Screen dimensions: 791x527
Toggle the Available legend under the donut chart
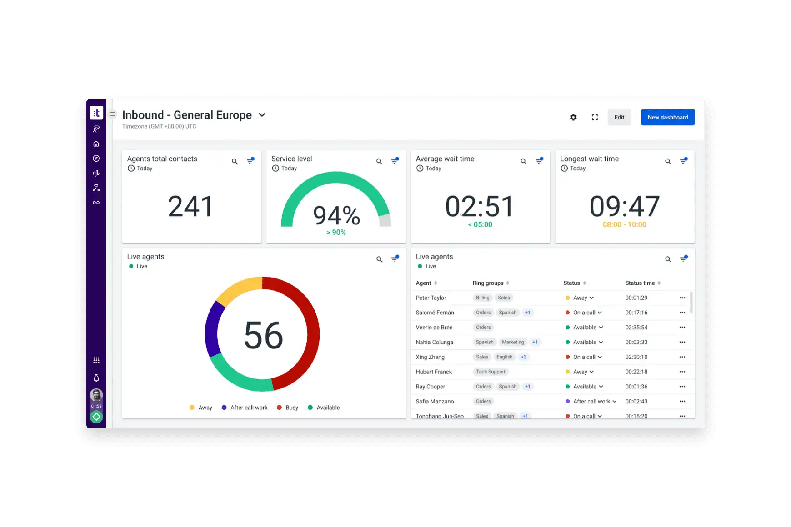click(324, 408)
